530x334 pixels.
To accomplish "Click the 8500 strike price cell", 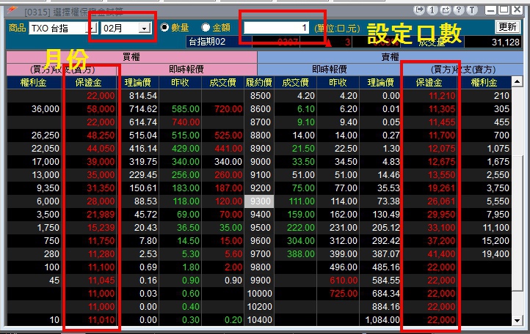I will coord(261,96).
